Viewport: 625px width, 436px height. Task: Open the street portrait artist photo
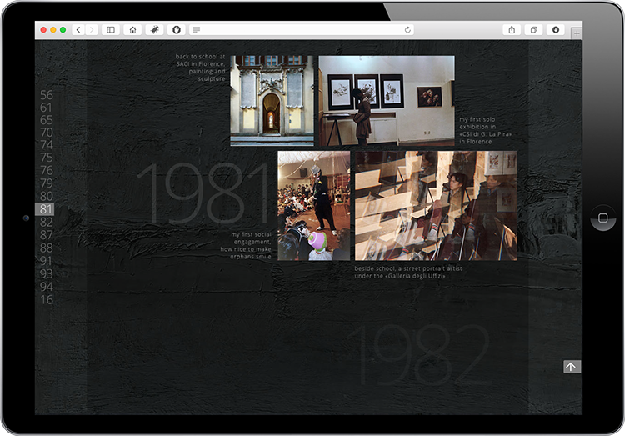pos(435,205)
